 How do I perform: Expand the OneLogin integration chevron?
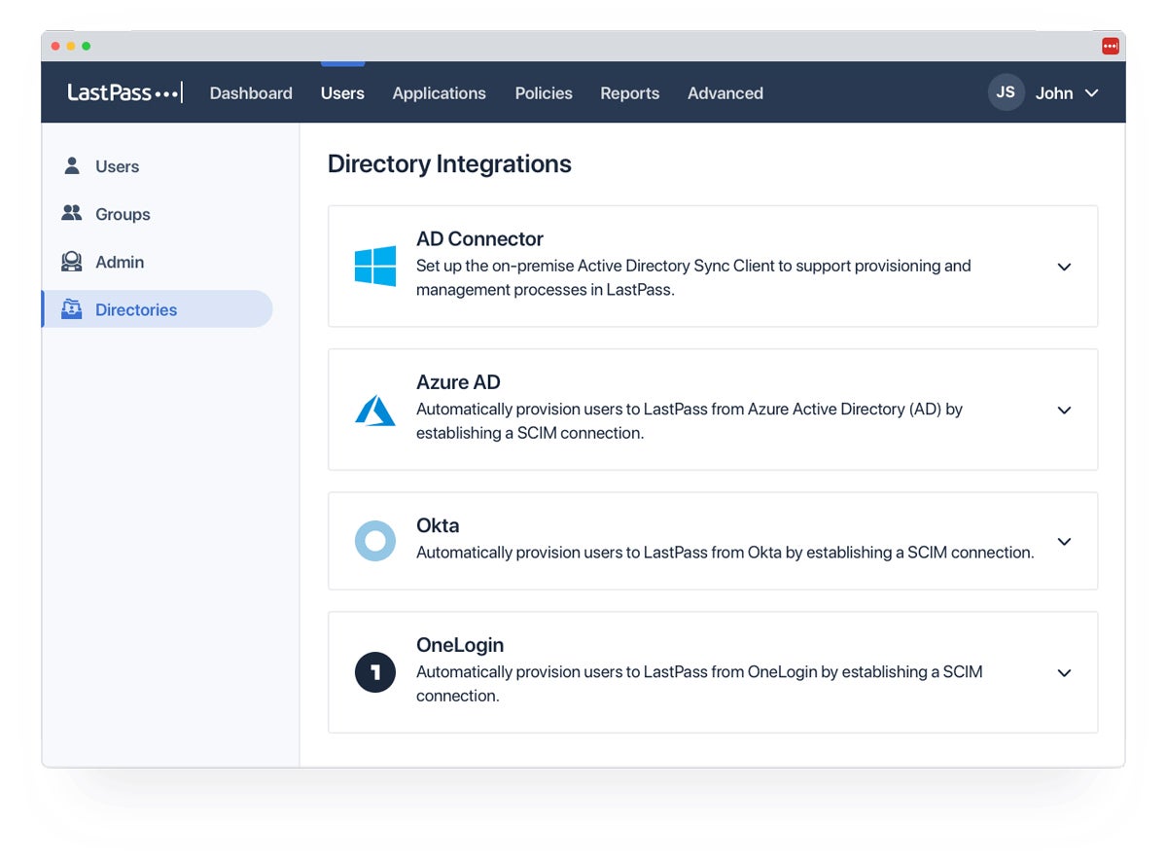pyautogui.click(x=1064, y=673)
